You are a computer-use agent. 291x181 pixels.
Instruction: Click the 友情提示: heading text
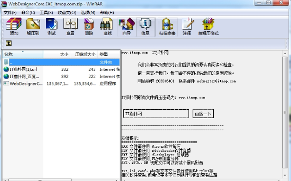point(130,138)
